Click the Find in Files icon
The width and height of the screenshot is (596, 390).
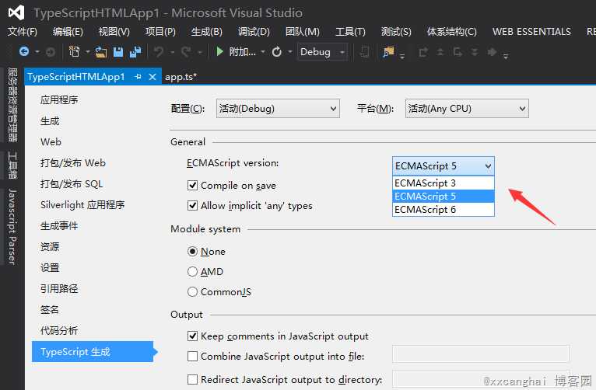click(x=388, y=51)
